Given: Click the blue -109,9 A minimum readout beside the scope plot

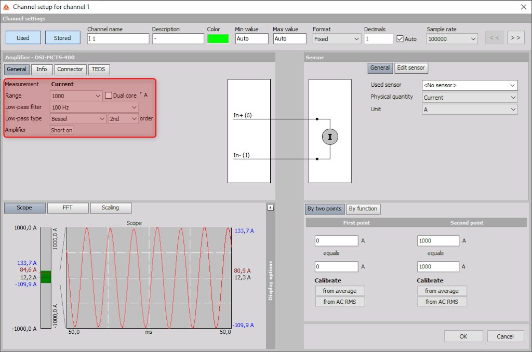Looking at the screenshot, I should [x=243, y=325].
